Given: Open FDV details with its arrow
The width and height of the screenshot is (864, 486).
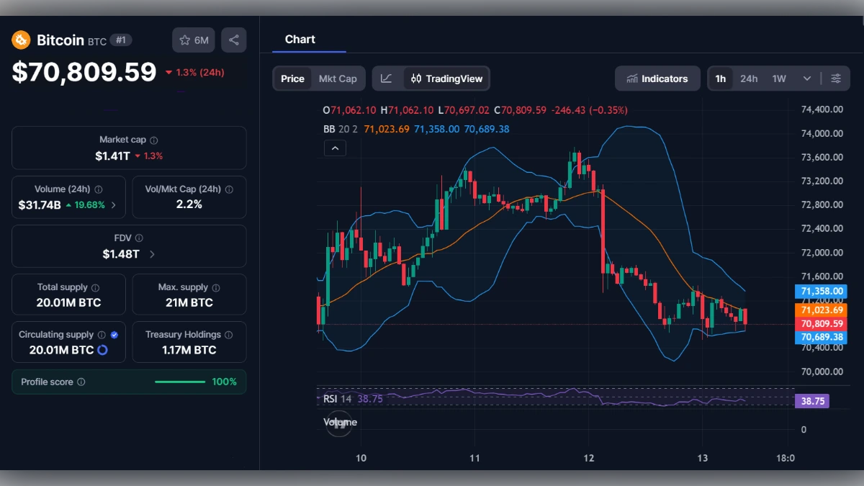Looking at the screenshot, I should click(152, 253).
